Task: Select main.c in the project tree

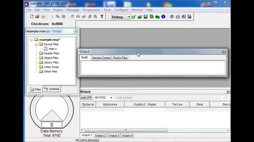Action: (x=53, y=49)
